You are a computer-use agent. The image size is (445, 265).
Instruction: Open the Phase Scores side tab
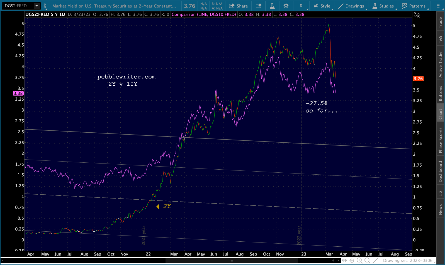pyautogui.click(x=441, y=140)
